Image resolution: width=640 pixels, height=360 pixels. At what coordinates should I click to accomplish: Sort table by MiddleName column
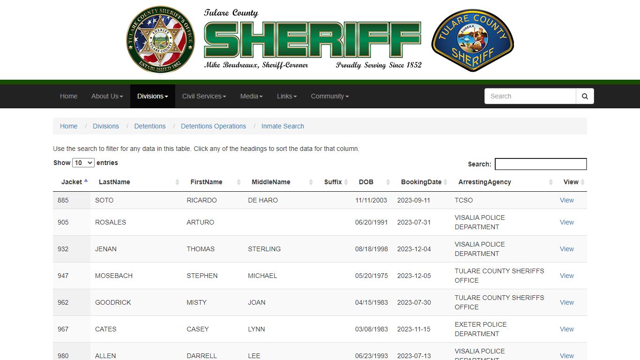tap(280, 182)
